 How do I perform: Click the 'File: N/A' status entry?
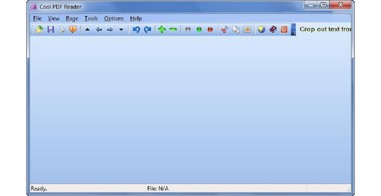tap(158, 188)
